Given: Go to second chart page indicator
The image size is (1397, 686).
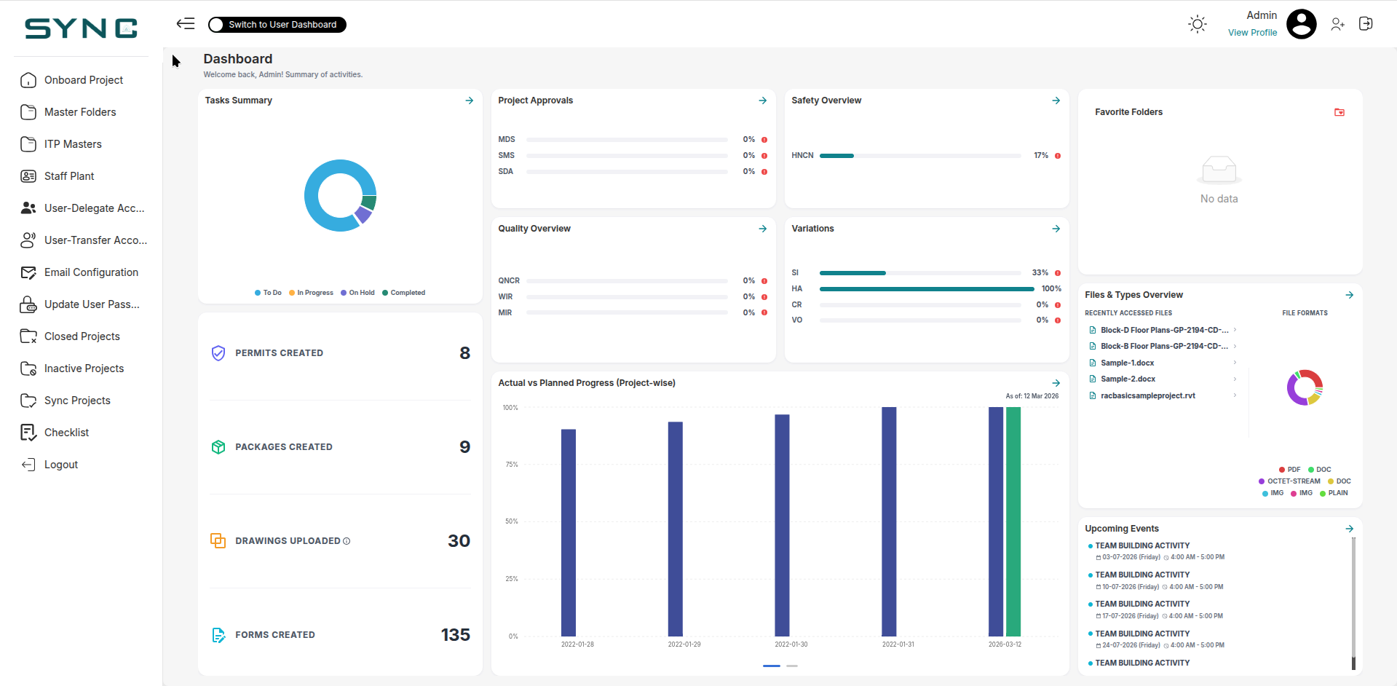Looking at the screenshot, I should tap(792, 666).
